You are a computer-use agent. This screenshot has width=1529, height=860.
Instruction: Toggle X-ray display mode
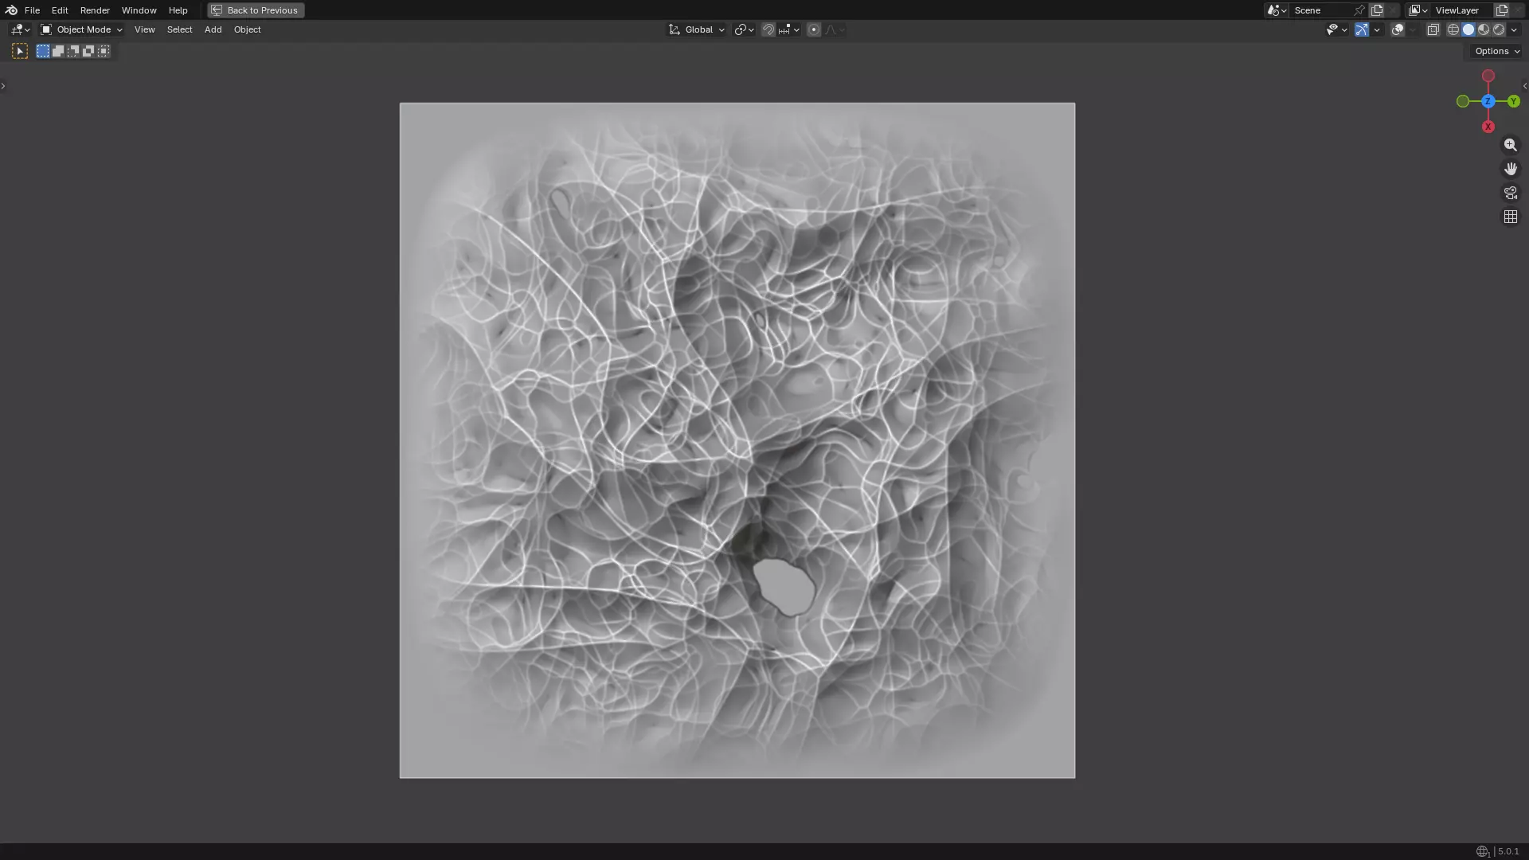[x=1433, y=29]
